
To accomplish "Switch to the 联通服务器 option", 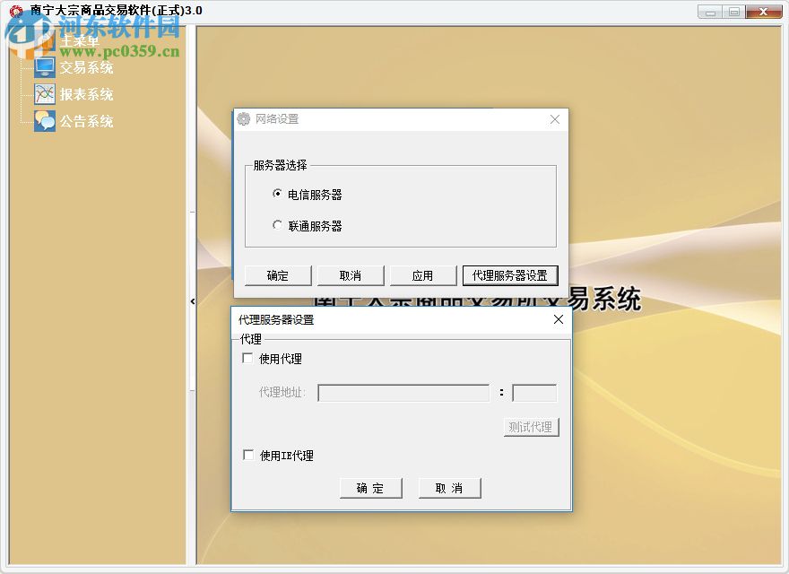I will [x=278, y=226].
